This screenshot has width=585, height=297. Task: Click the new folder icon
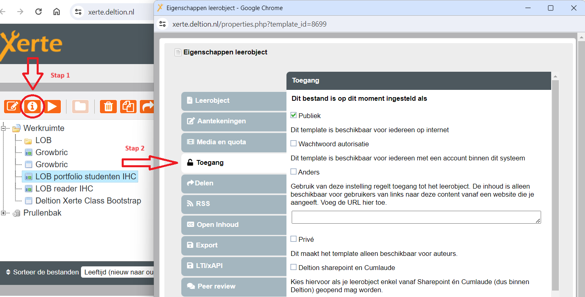(x=81, y=106)
